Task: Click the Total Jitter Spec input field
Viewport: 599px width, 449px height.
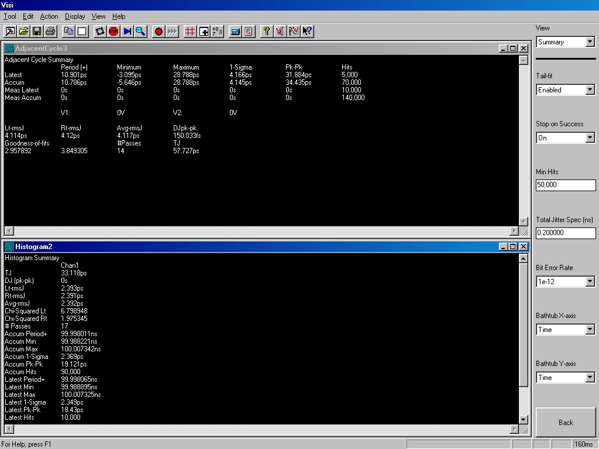Action: click(x=566, y=233)
